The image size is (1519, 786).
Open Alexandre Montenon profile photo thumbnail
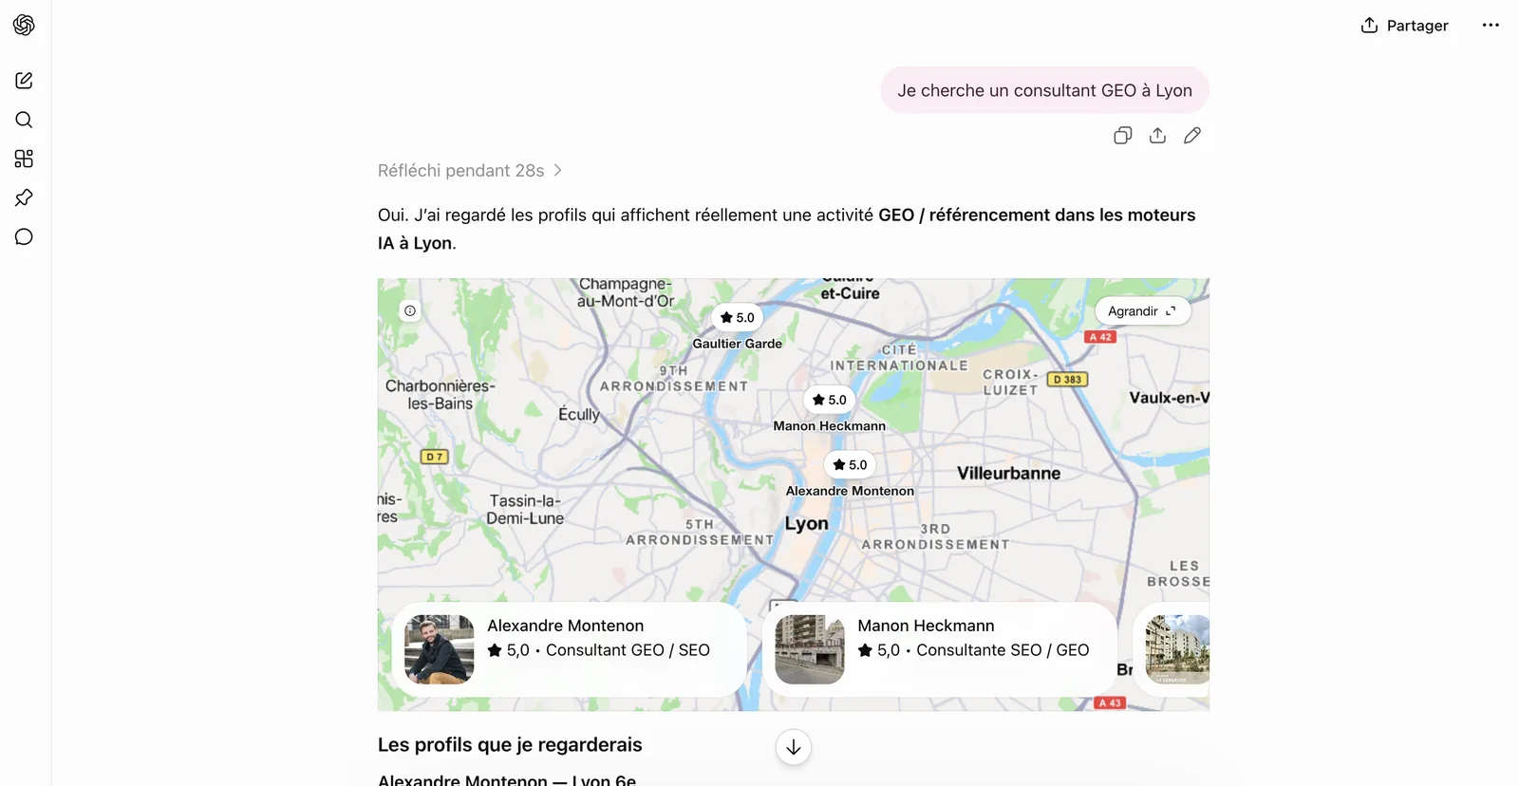(x=440, y=649)
